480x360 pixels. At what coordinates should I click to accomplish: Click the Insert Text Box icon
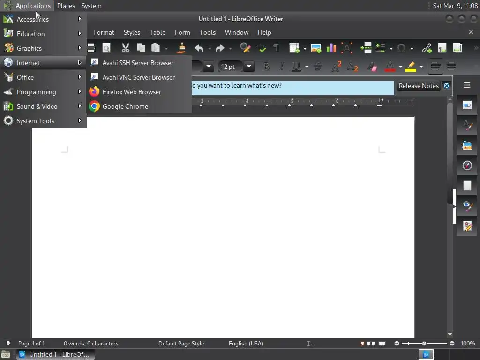coord(347,48)
